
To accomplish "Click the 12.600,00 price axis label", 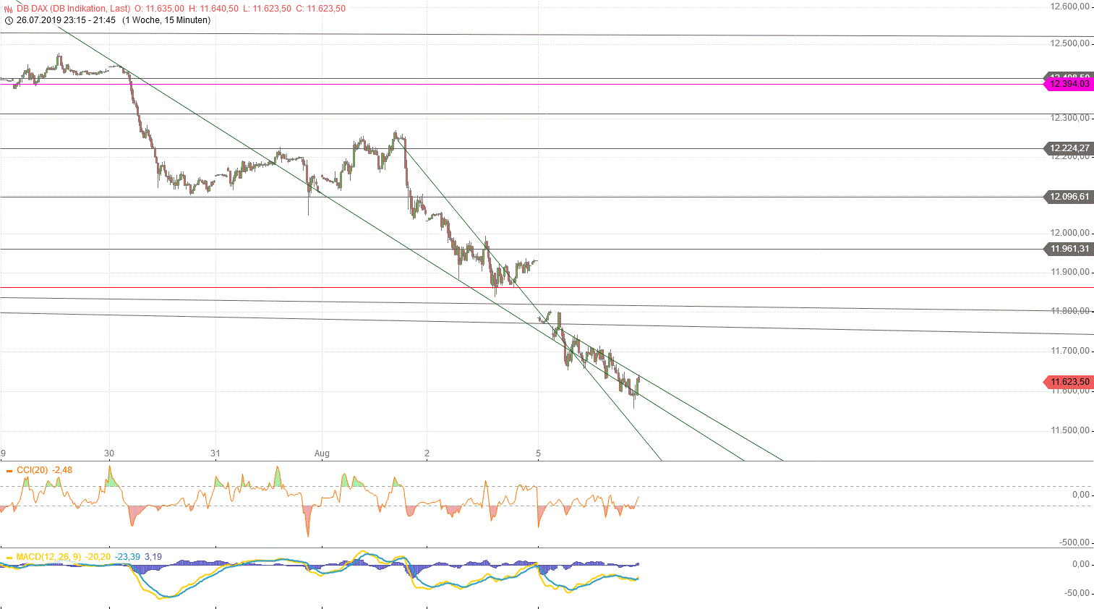I will [1069, 7].
